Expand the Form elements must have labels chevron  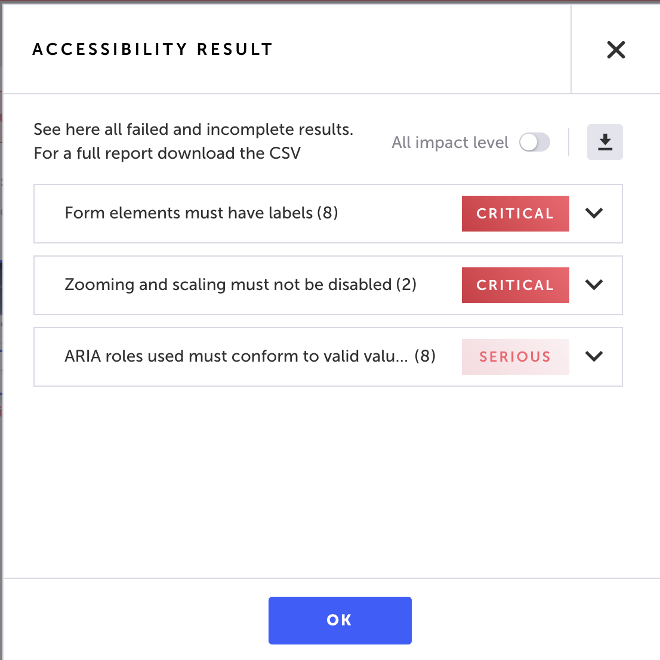(594, 213)
